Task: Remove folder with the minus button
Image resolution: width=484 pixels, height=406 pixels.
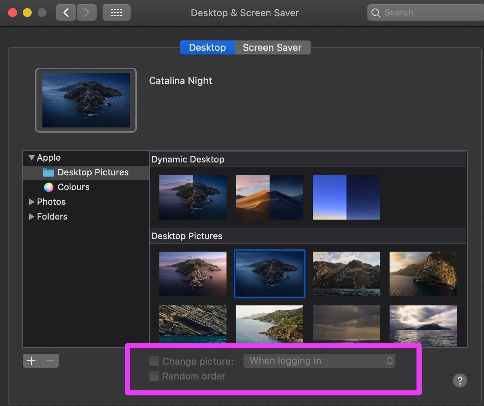Action: point(50,361)
